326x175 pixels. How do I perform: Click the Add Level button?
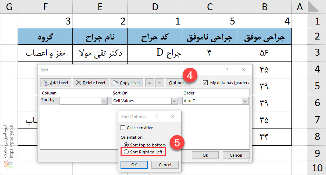coord(55,83)
